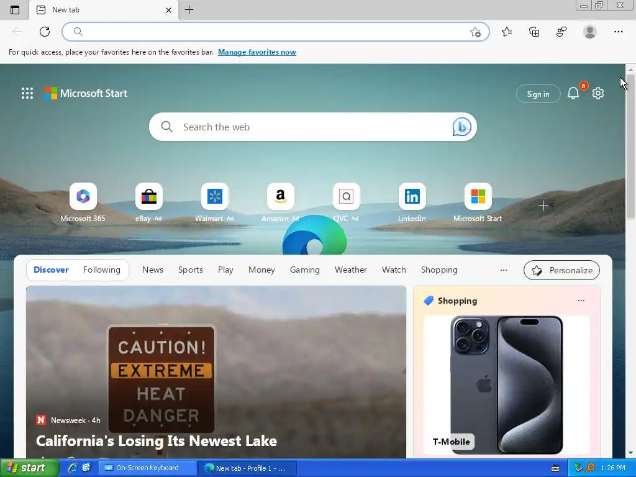Viewport: 636px width, 477px height.
Task: Open the Play tab
Action: click(x=225, y=270)
